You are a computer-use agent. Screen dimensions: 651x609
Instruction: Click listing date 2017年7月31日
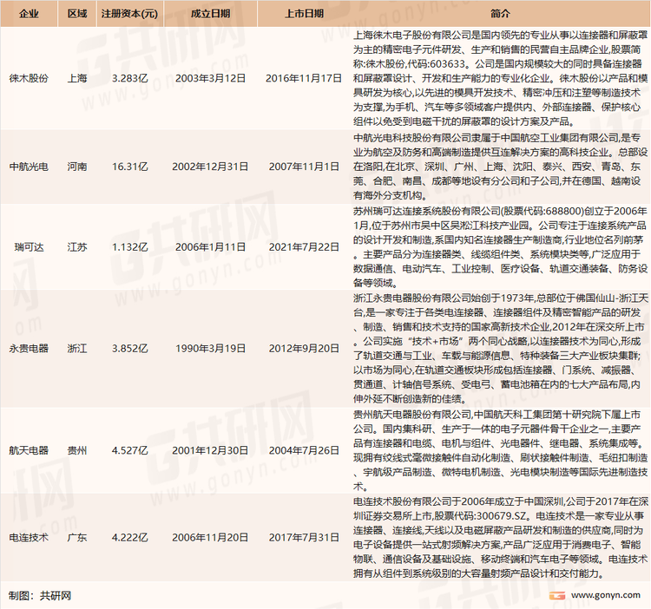304,538
